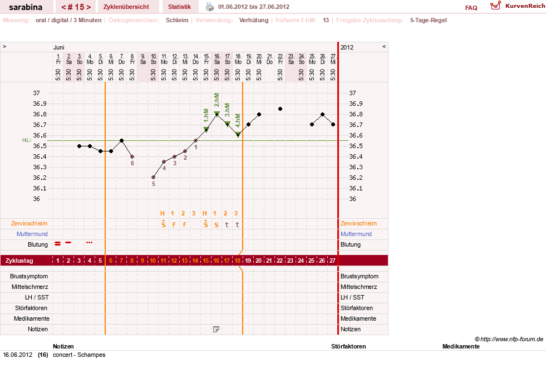This screenshot has height=368, width=546.
Task: Click the right-side Zervixschleim label
Action: tap(358, 223)
